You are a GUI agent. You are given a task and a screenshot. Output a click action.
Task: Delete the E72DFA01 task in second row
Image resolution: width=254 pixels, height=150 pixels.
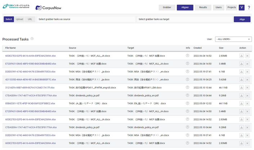click(247, 63)
